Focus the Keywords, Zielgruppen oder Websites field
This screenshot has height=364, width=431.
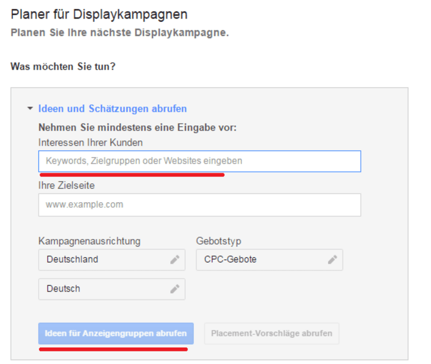pos(199,161)
